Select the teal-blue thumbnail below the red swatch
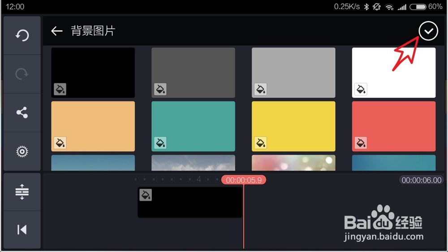448x252 pixels. pos(394,163)
